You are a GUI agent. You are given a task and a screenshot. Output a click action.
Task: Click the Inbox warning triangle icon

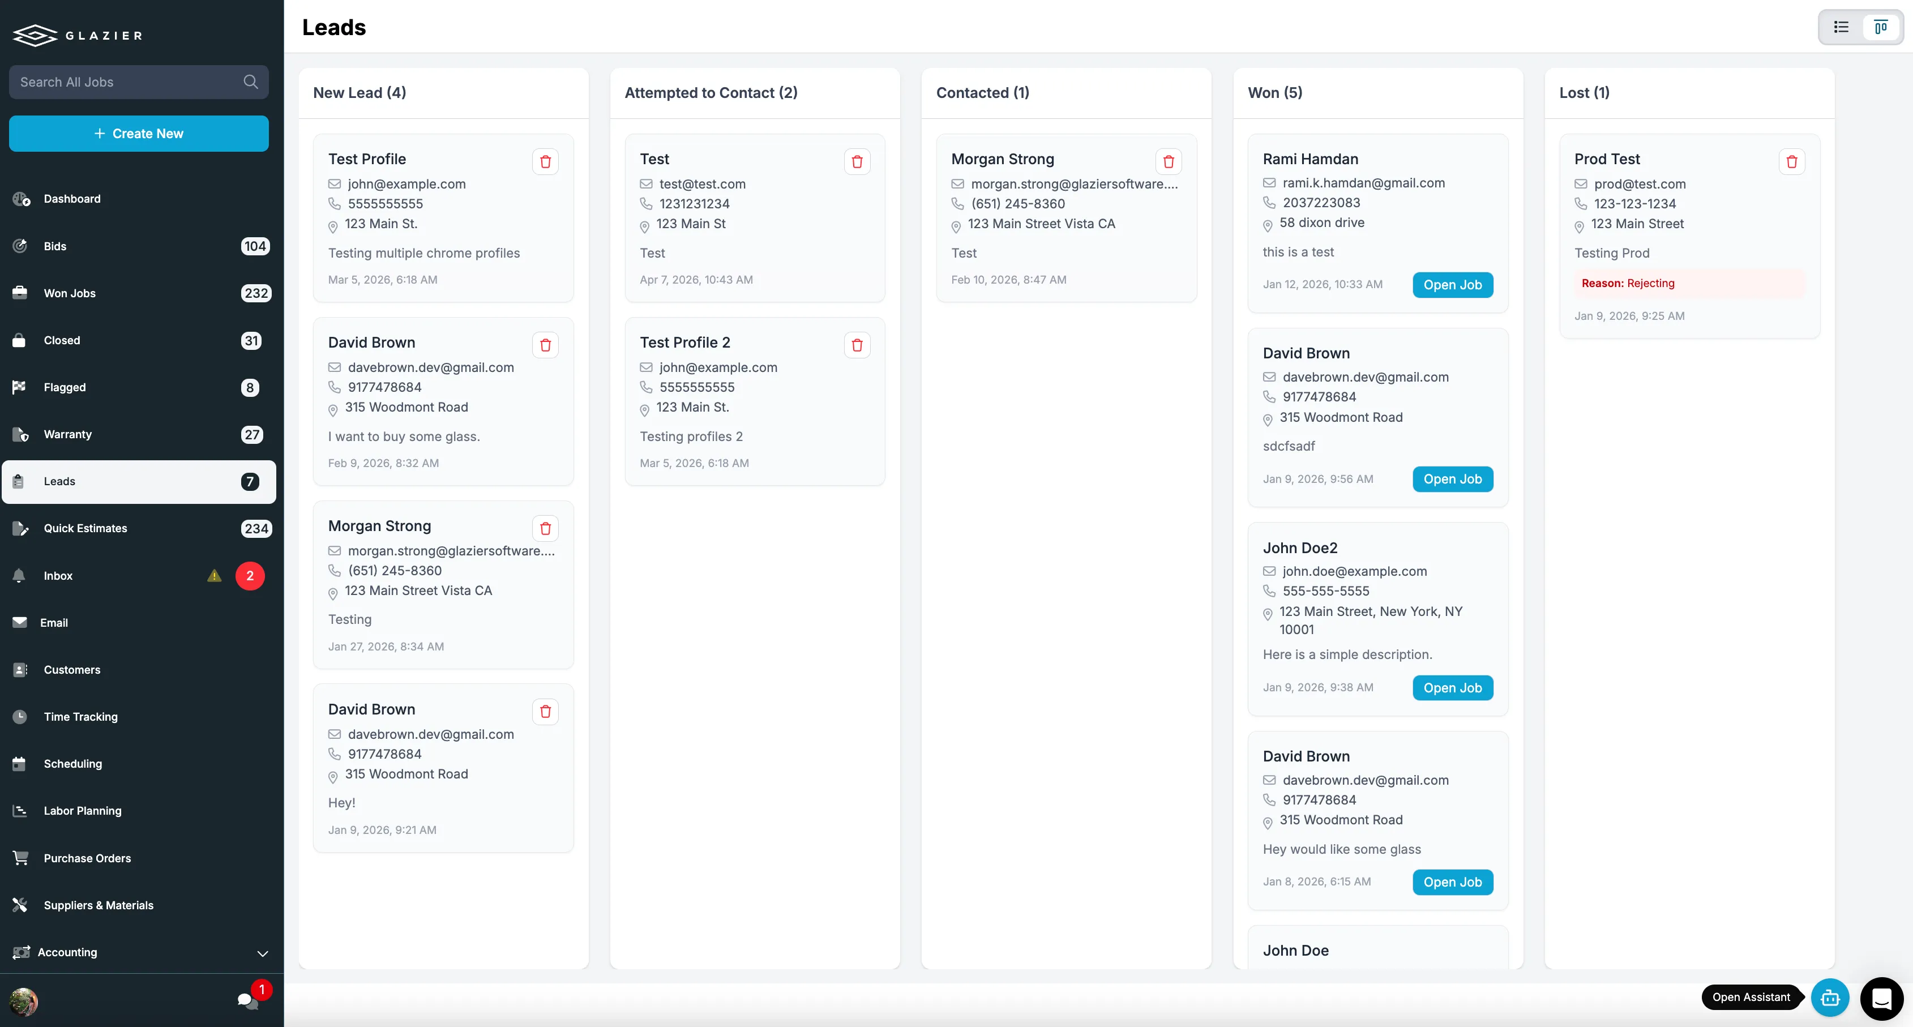coord(215,576)
